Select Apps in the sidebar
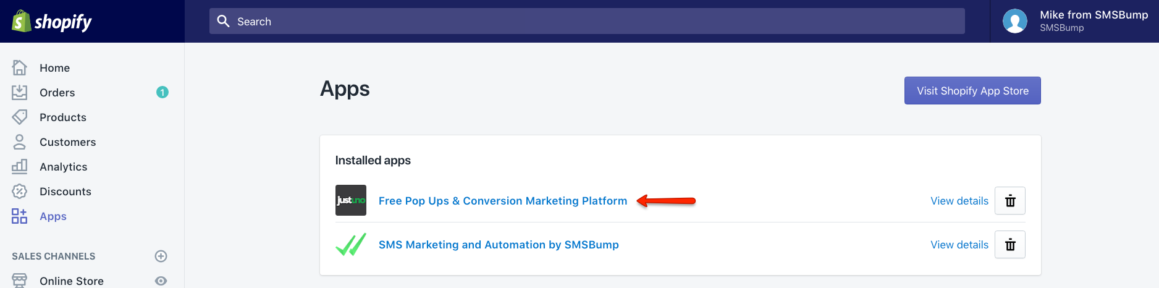1159x288 pixels. click(53, 216)
